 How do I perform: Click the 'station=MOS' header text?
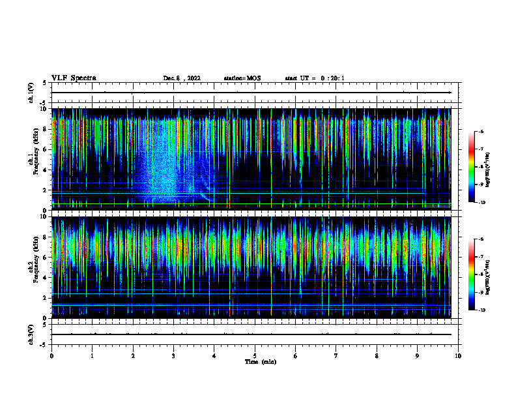click(242, 78)
